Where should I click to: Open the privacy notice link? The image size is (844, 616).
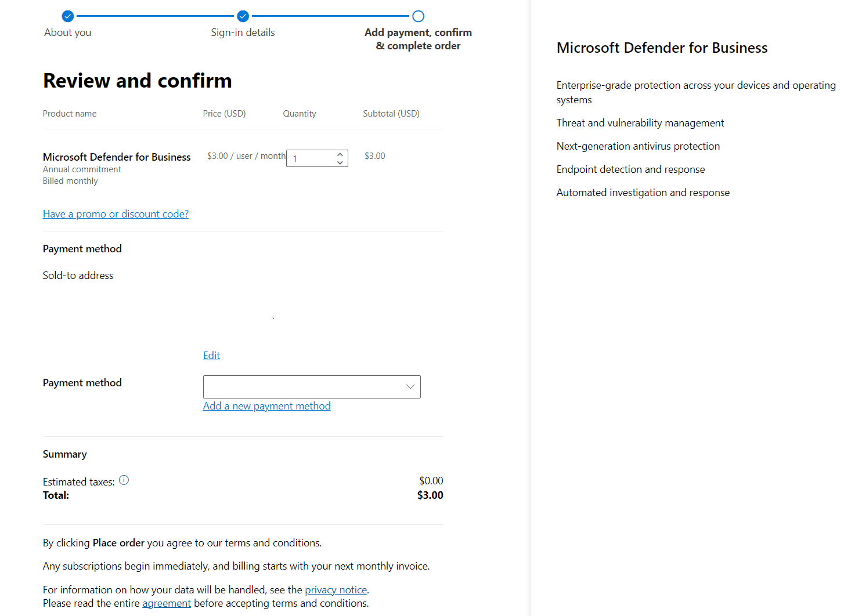(336, 590)
